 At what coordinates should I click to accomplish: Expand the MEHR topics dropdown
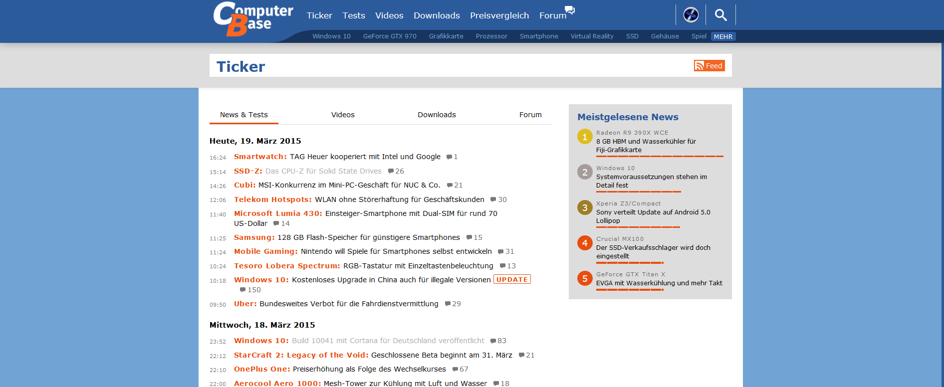pos(723,36)
